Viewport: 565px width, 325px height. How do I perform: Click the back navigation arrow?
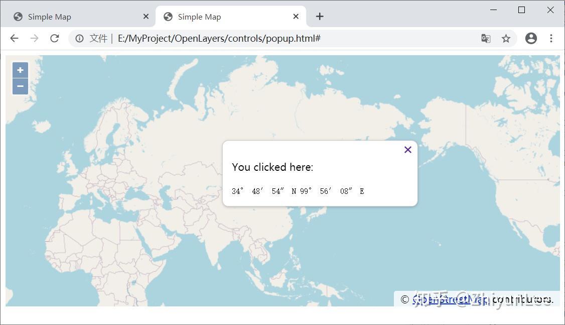[x=14, y=38]
